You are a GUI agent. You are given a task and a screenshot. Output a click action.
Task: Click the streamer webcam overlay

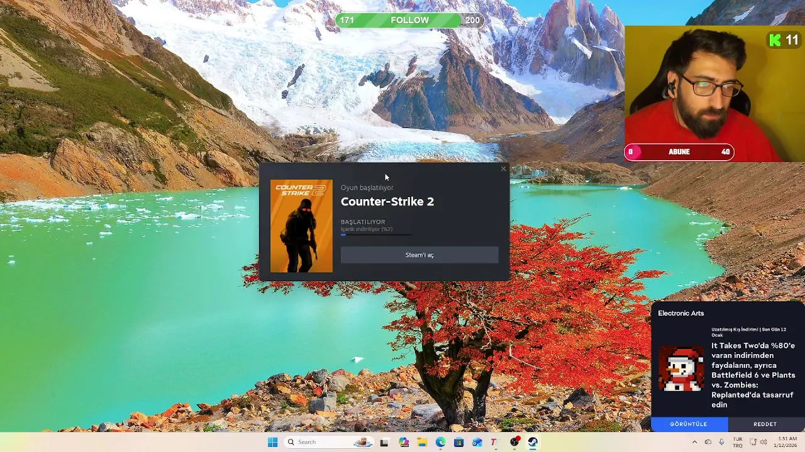pos(714,94)
